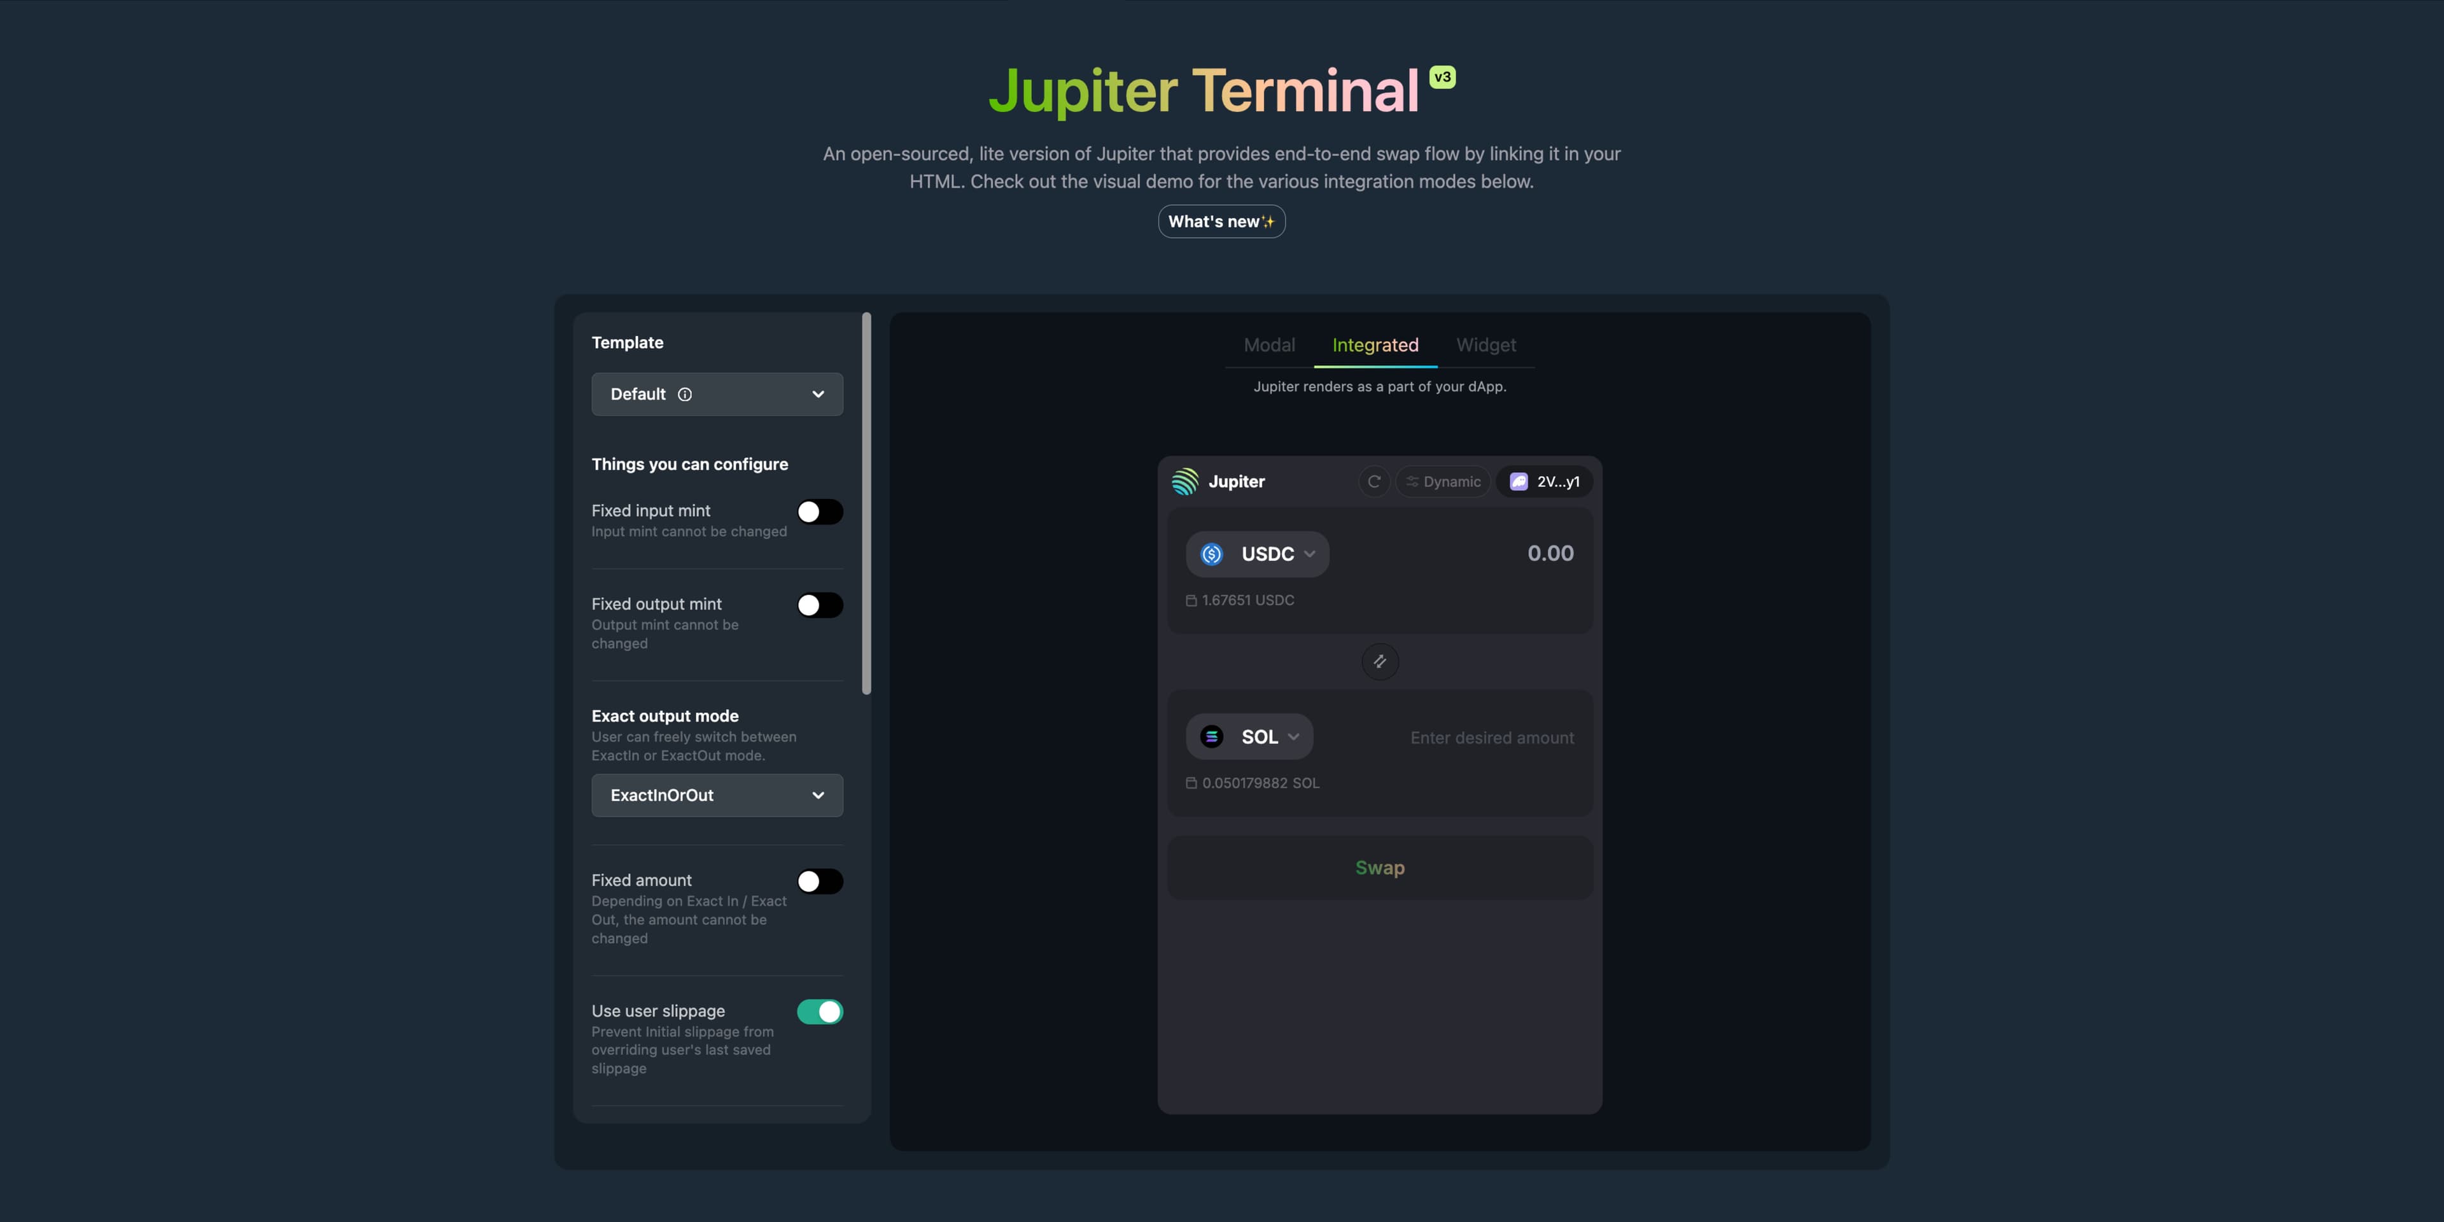Enable the Fixed amount switch
This screenshot has width=2444, height=1222.
(x=820, y=881)
